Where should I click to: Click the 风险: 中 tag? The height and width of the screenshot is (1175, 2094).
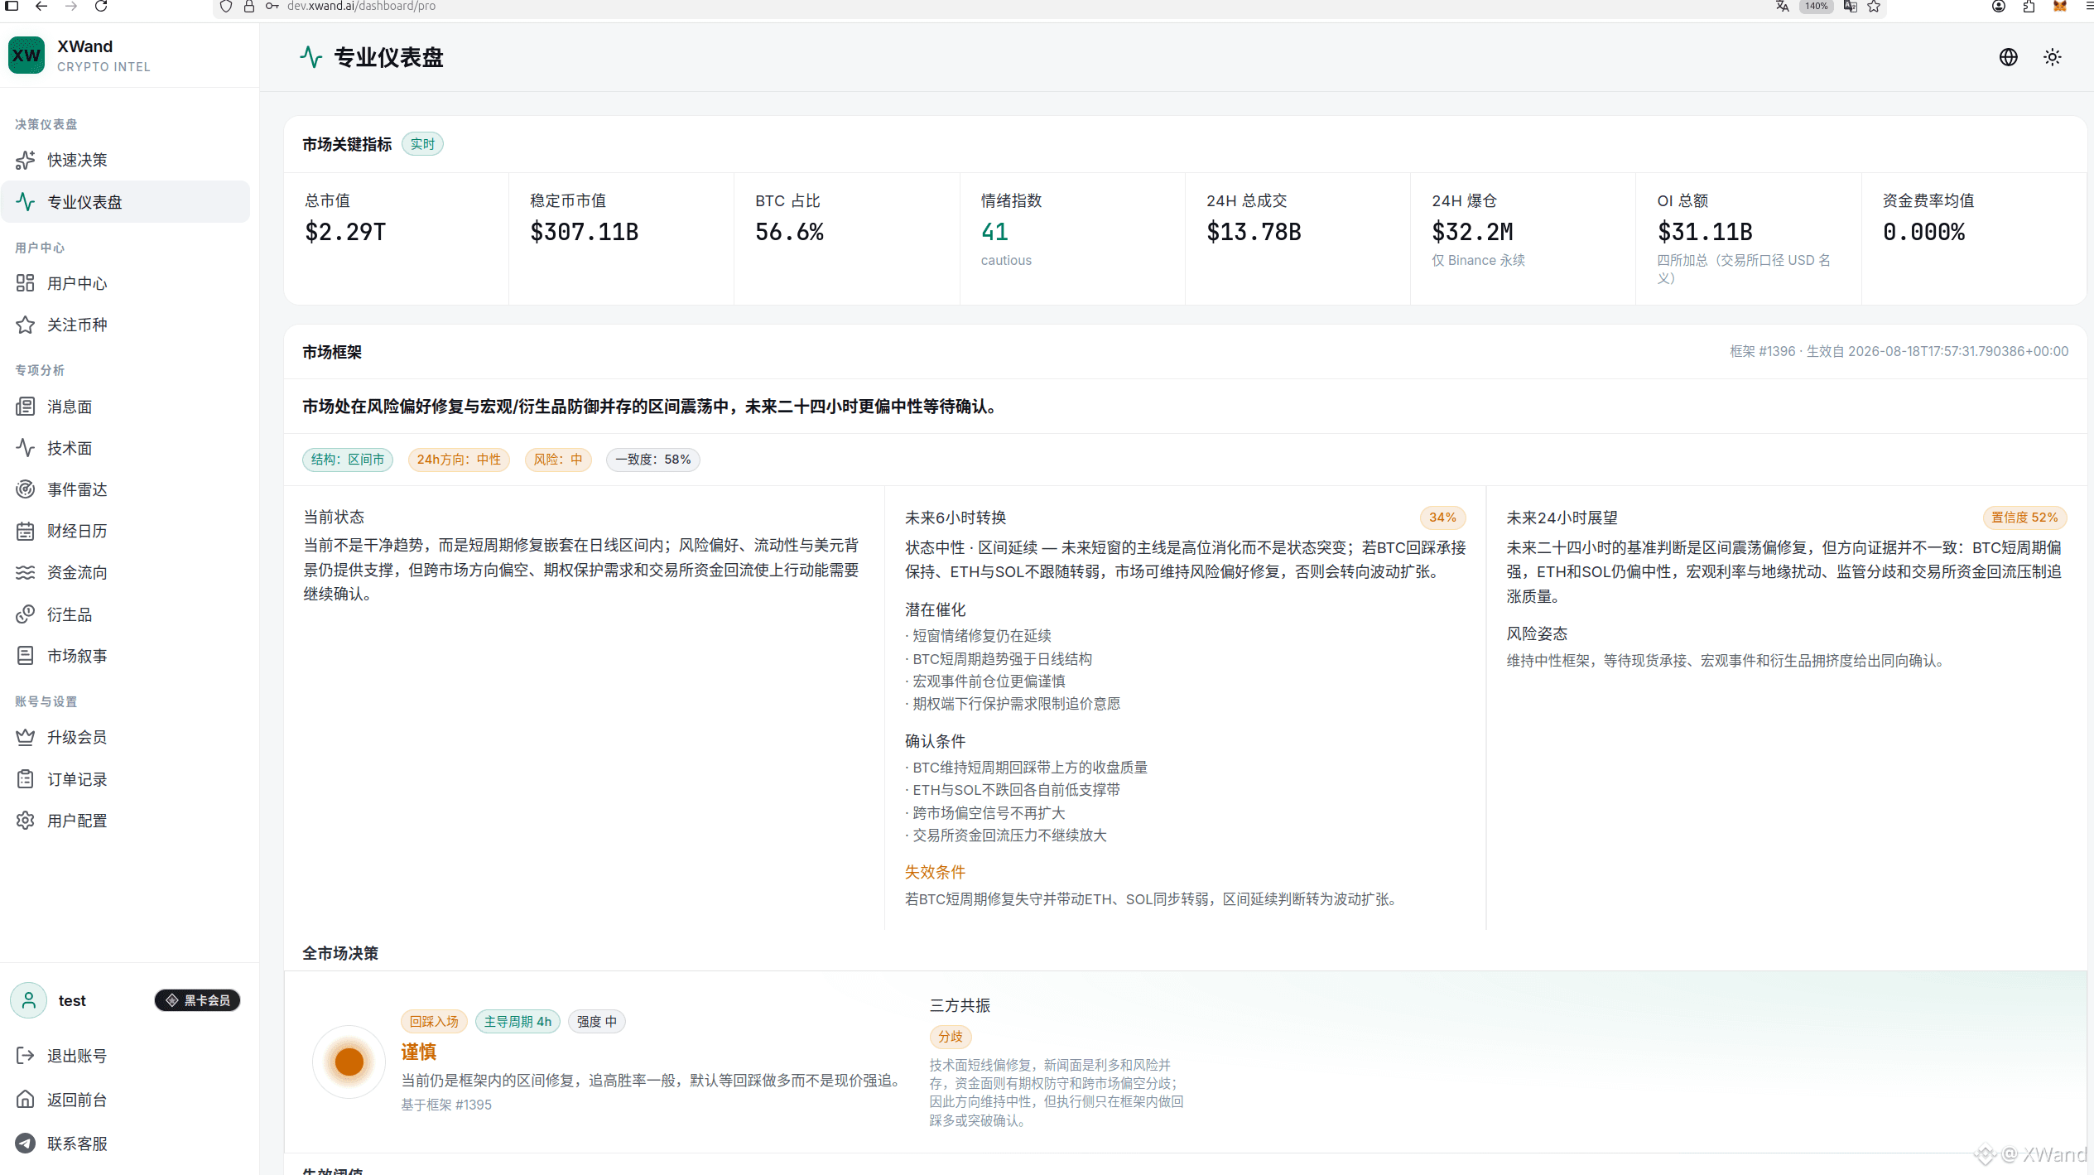pyautogui.click(x=558, y=460)
